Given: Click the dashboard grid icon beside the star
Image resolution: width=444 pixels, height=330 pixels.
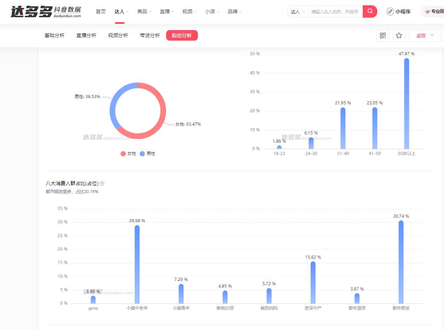Looking at the screenshot, I should pos(383,35).
